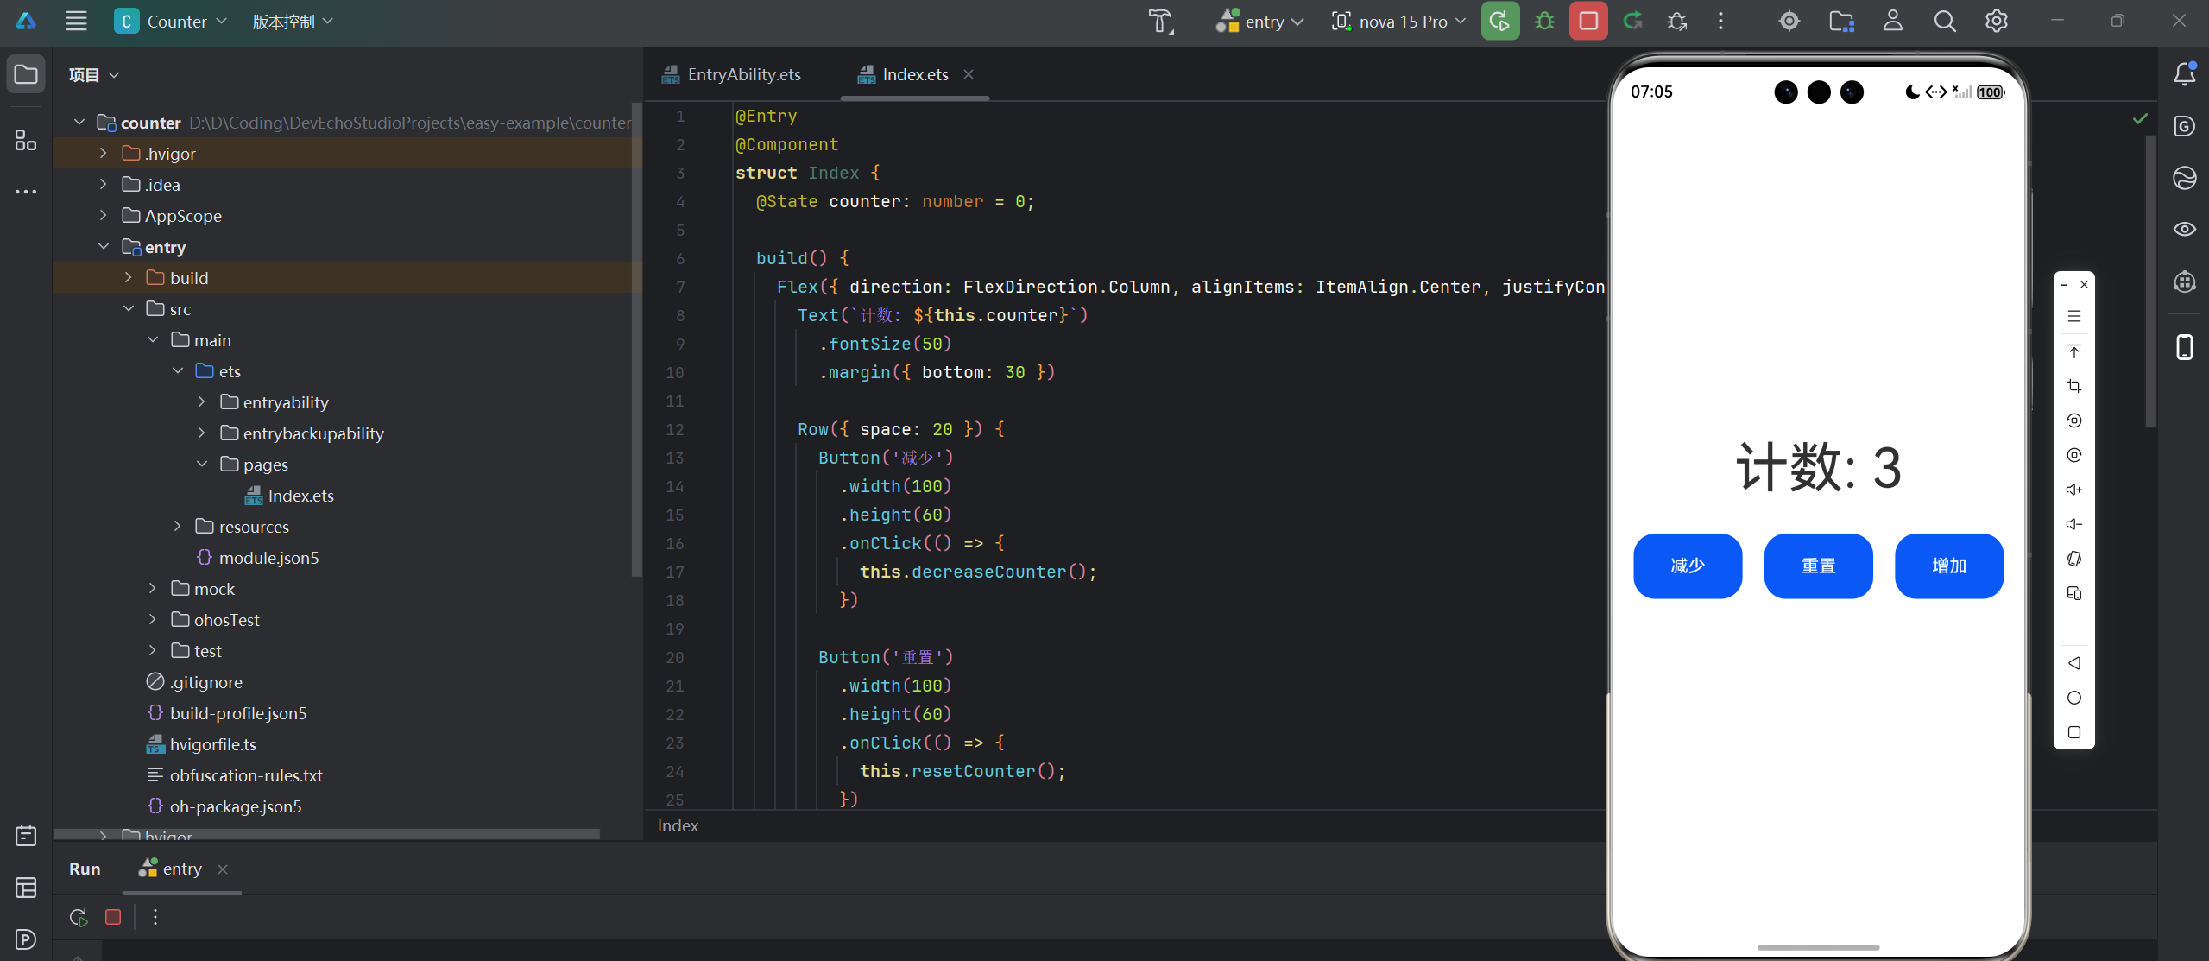Open Settings gear in top toolbar
The image size is (2209, 961).
1996,22
